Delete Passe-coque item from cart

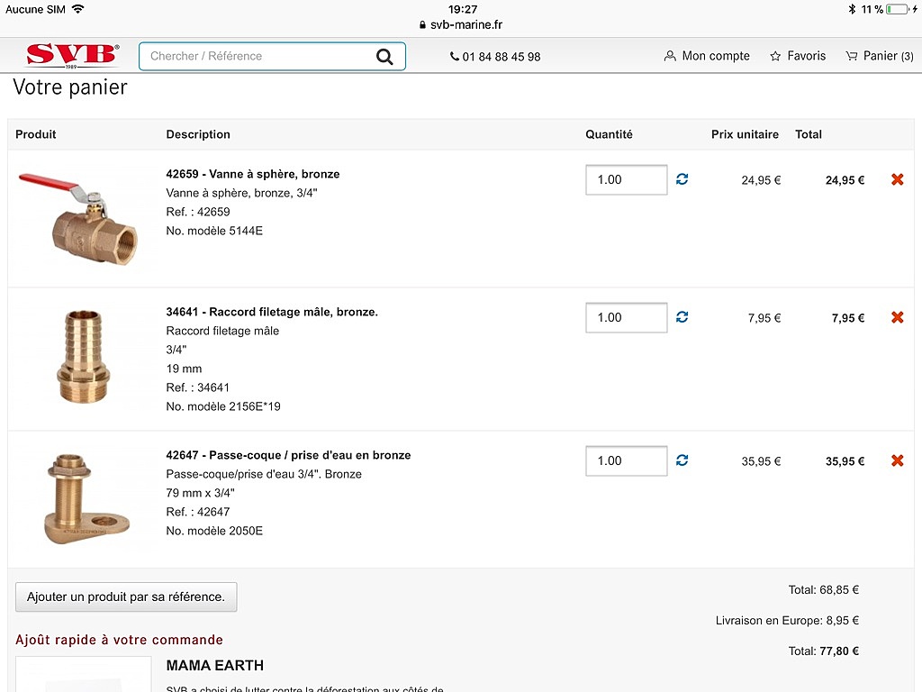[898, 460]
